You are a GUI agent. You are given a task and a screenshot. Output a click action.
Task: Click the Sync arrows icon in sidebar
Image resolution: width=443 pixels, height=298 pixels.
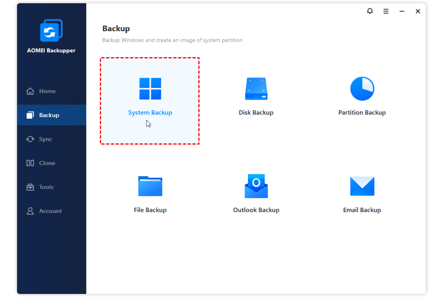(30, 139)
